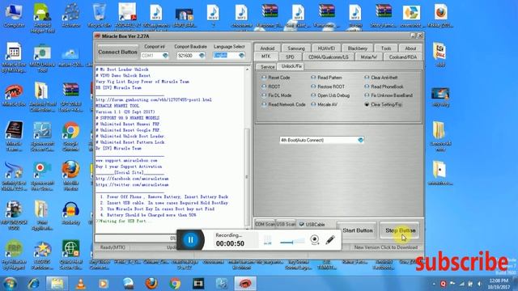The image size is (518, 291).
Task: Open Android Helper Tool desktop icon
Action: [x=42, y=18]
